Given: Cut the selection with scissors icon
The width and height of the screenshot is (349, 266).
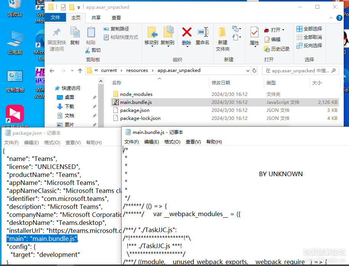Looking at the screenshot, I should click(93, 50).
